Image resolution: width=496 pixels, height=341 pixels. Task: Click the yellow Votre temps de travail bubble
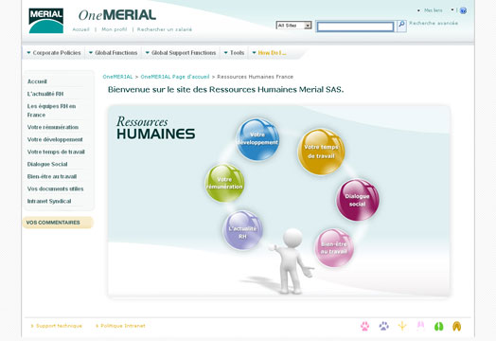tap(321, 152)
